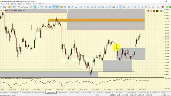Open the Вид menu
Screen dimensions: 171x96
(7, 4)
